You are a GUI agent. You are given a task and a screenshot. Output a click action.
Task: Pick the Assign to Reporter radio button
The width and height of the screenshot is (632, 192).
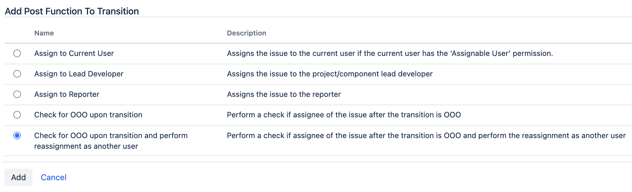tap(17, 94)
